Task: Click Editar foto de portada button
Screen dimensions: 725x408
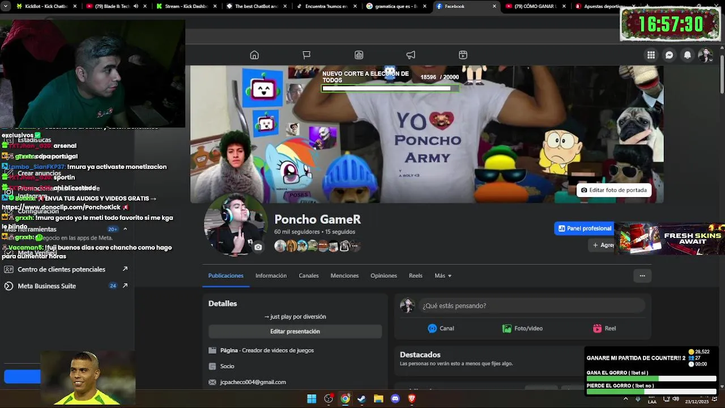Action: point(613,190)
